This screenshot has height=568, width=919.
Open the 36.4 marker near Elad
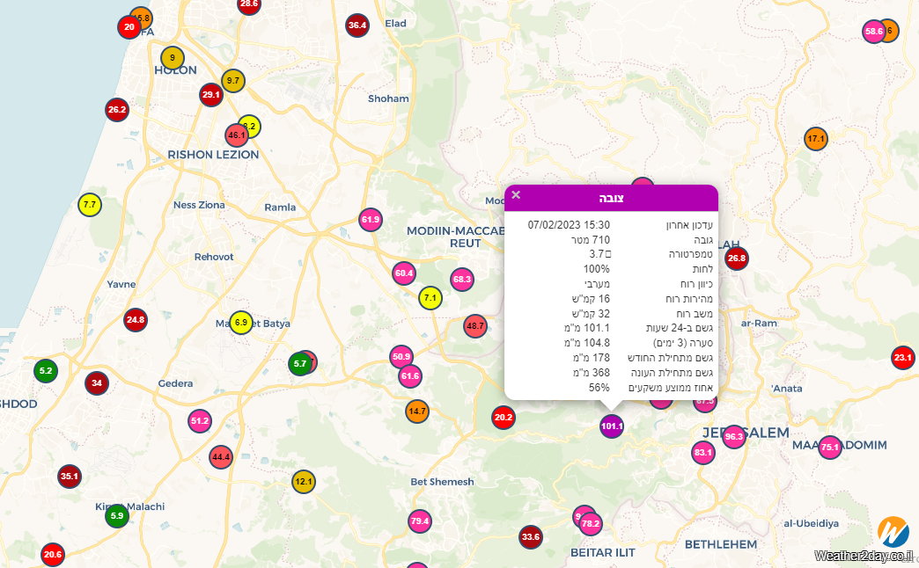(x=357, y=25)
